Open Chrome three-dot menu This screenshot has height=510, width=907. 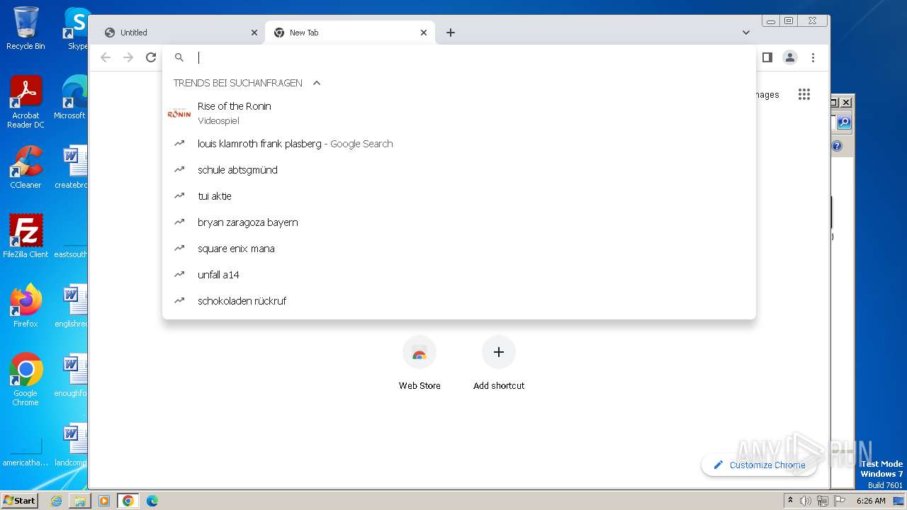(813, 57)
